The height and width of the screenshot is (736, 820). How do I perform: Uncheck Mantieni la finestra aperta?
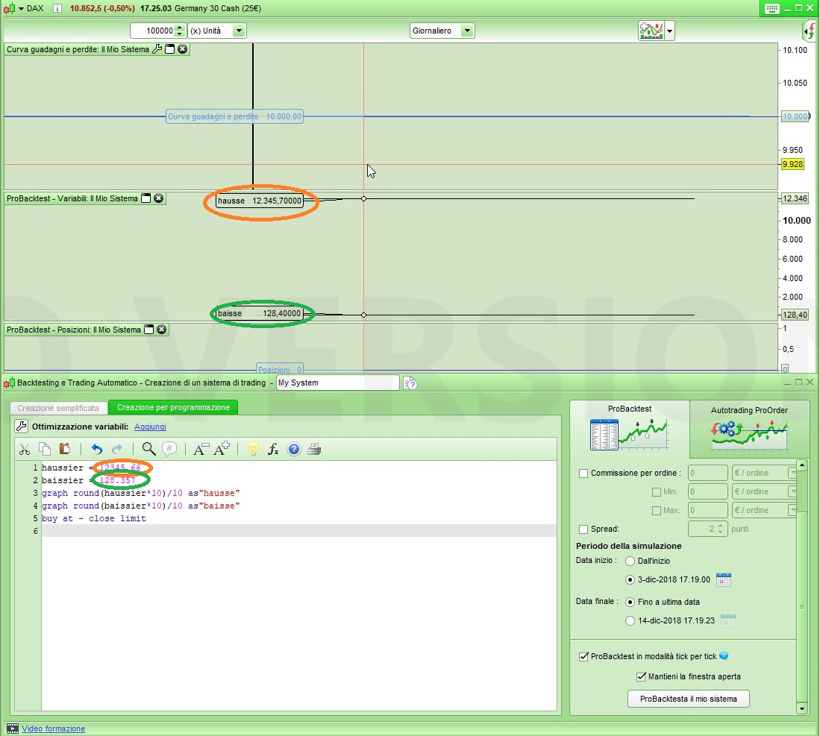[x=641, y=676]
